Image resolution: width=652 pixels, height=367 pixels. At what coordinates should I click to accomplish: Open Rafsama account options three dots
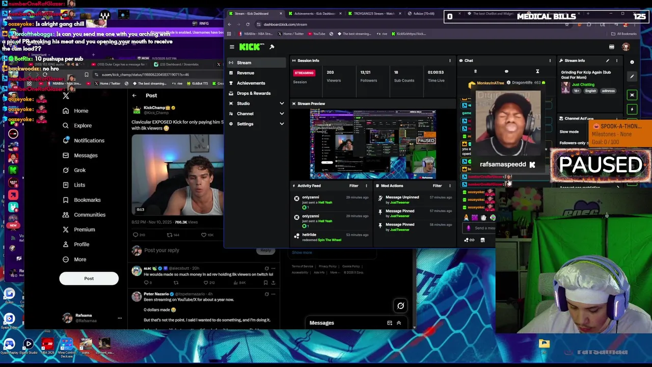click(x=120, y=318)
